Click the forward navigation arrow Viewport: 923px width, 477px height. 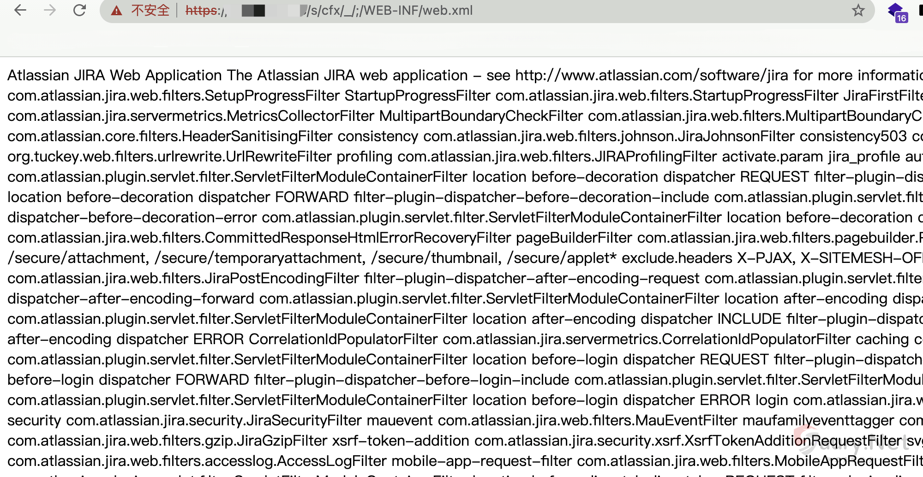(50, 10)
